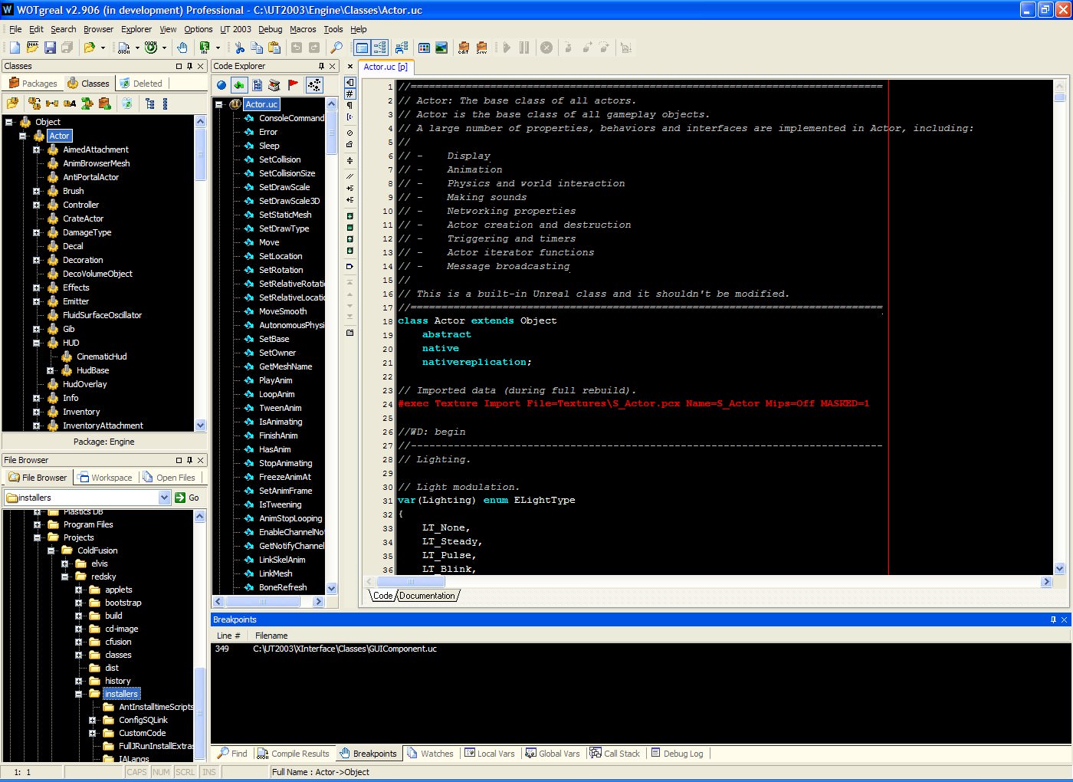The image size is (1073, 782).
Task: Open Find with the magnifier icon
Action: pos(336,48)
